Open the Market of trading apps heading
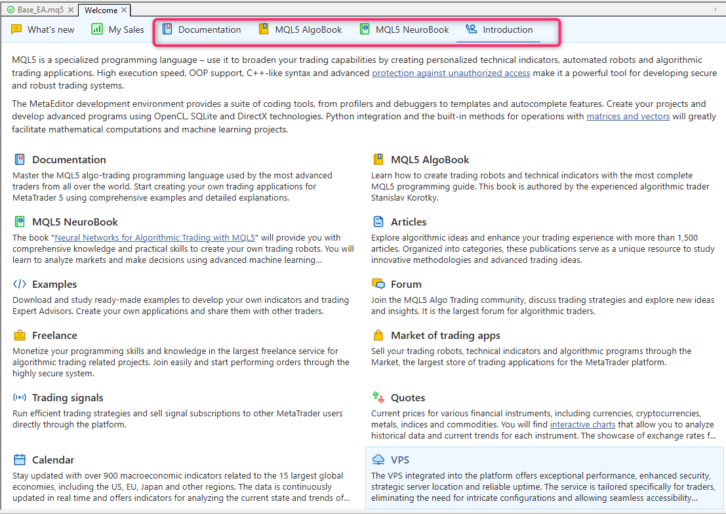Image resolution: width=726 pixels, height=514 pixels. [445, 335]
